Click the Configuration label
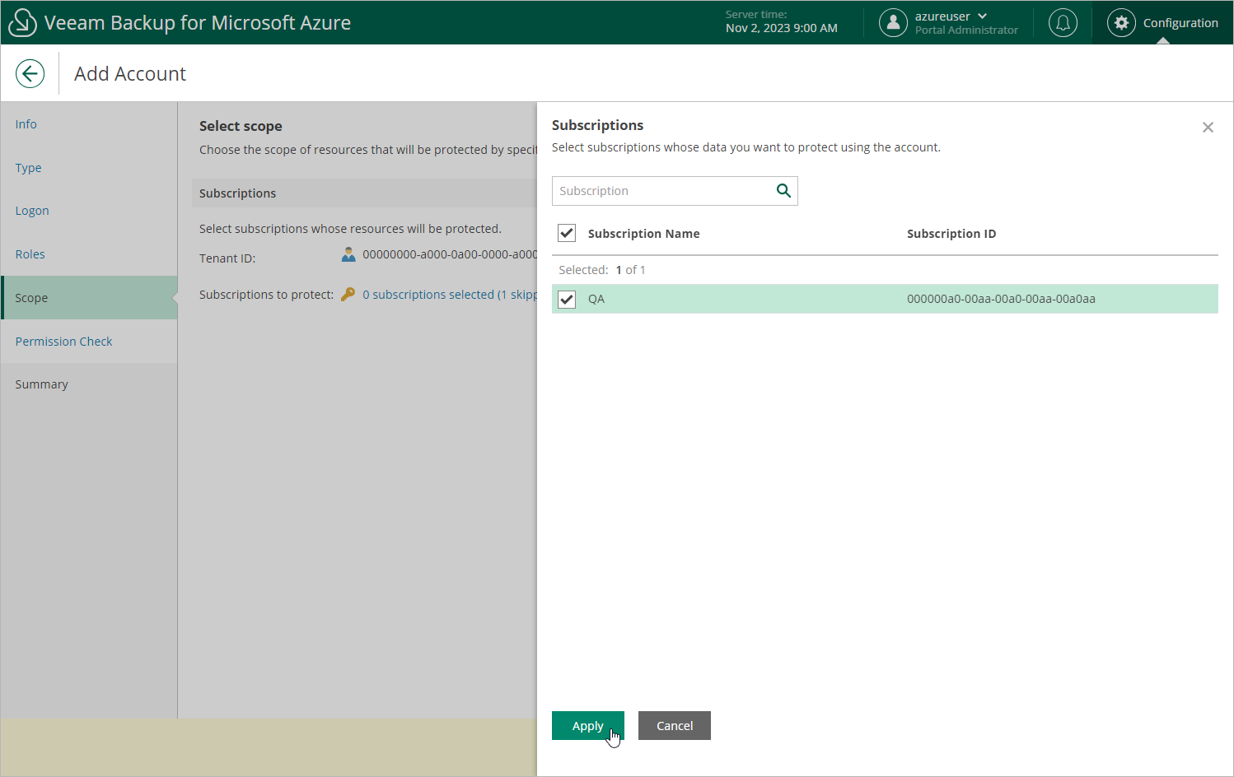Viewport: 1234px width, 777px height. tap(1180, 23)
